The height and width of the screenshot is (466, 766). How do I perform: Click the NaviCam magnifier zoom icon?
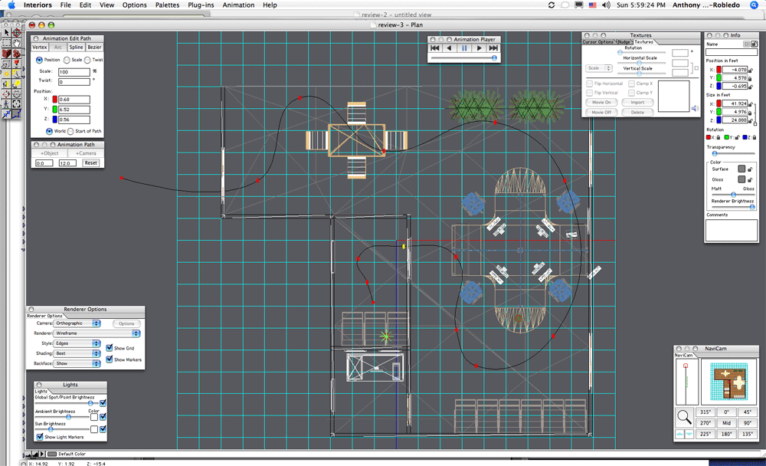[x=683, y=417]
